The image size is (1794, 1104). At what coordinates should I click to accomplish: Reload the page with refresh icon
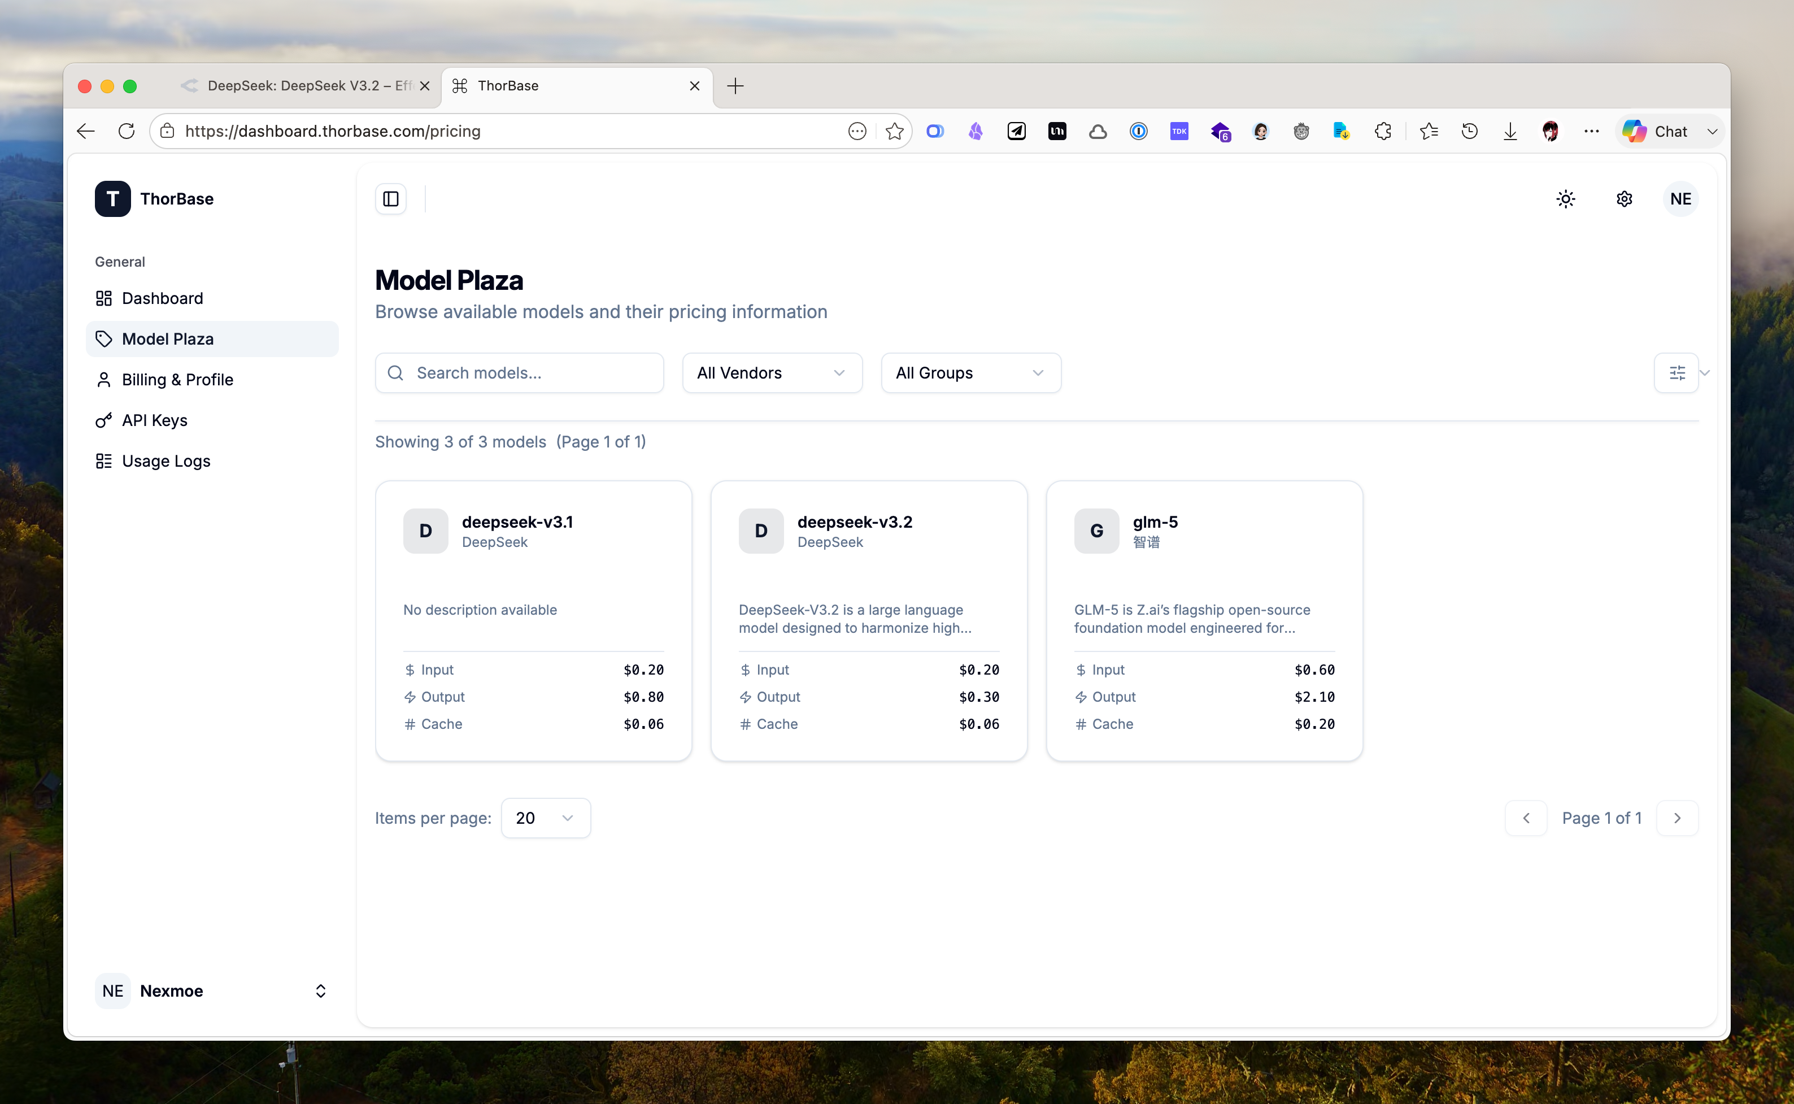click(x=127, y=132)
